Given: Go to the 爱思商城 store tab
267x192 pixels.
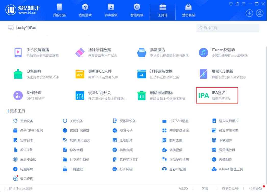Looking at the screenshot, I should [188, 10].
